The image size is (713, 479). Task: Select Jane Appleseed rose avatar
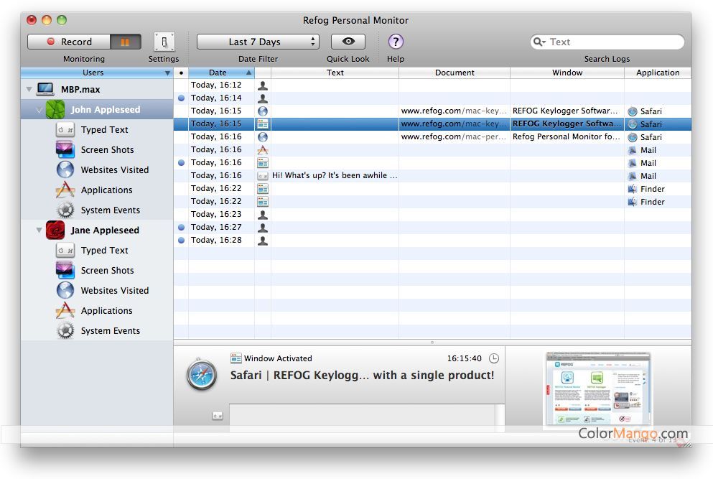tap(55, 231)
